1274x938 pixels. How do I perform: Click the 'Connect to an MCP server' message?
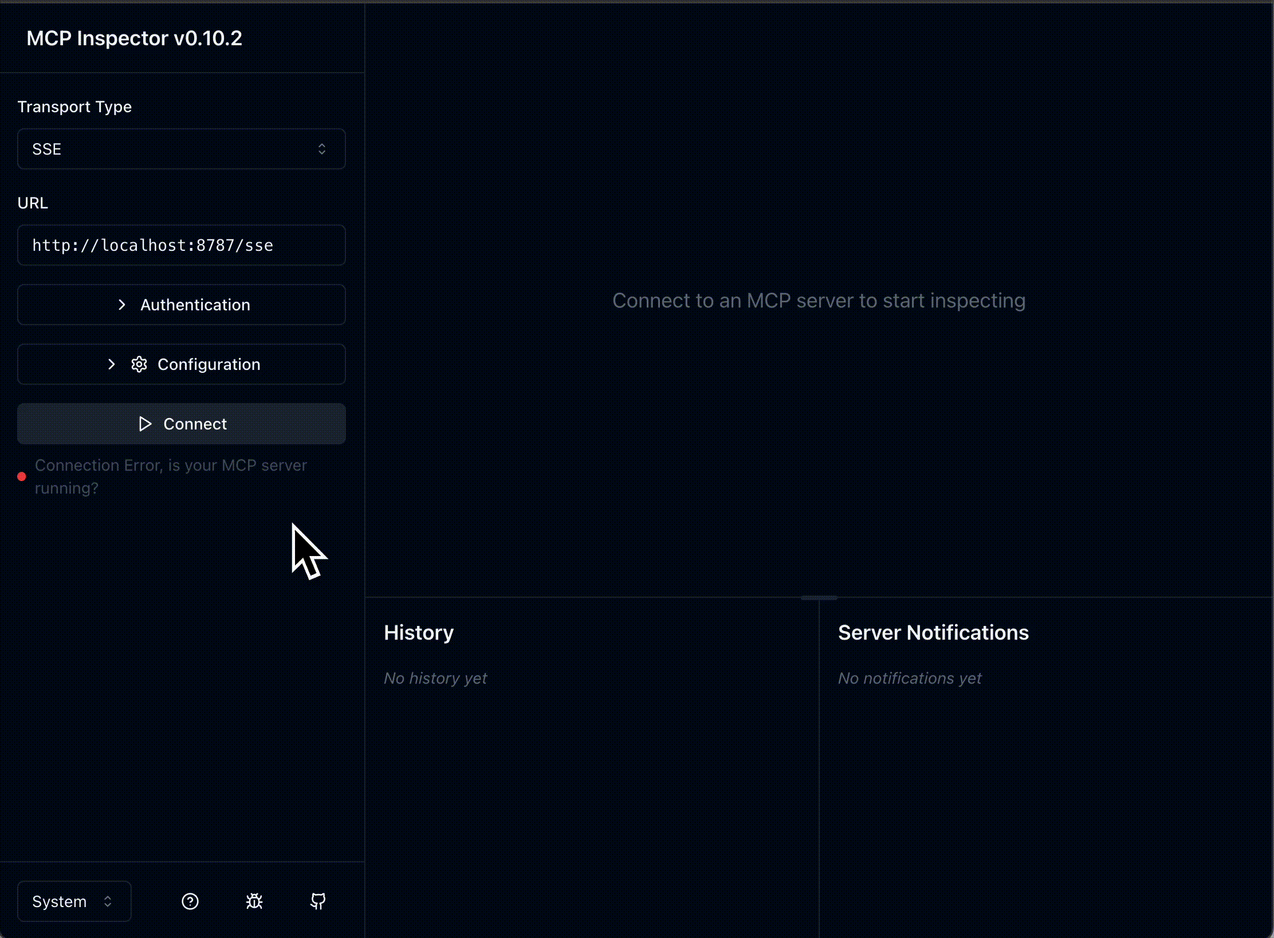click(819, 301)
